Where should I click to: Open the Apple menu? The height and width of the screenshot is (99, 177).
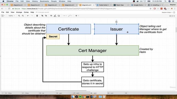point(3,1)
